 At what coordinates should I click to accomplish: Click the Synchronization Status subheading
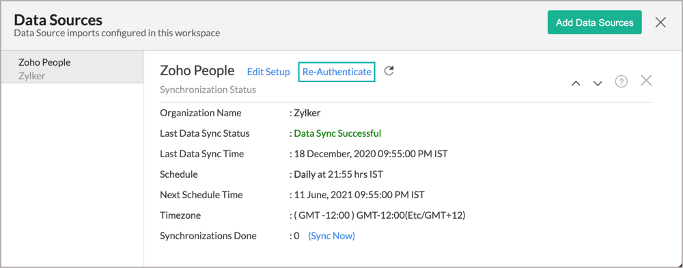[x=208, y=90]
